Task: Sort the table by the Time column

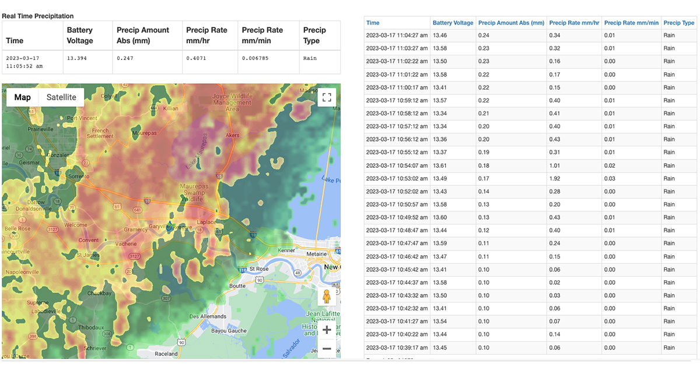Action: click(x=372, y=23)
